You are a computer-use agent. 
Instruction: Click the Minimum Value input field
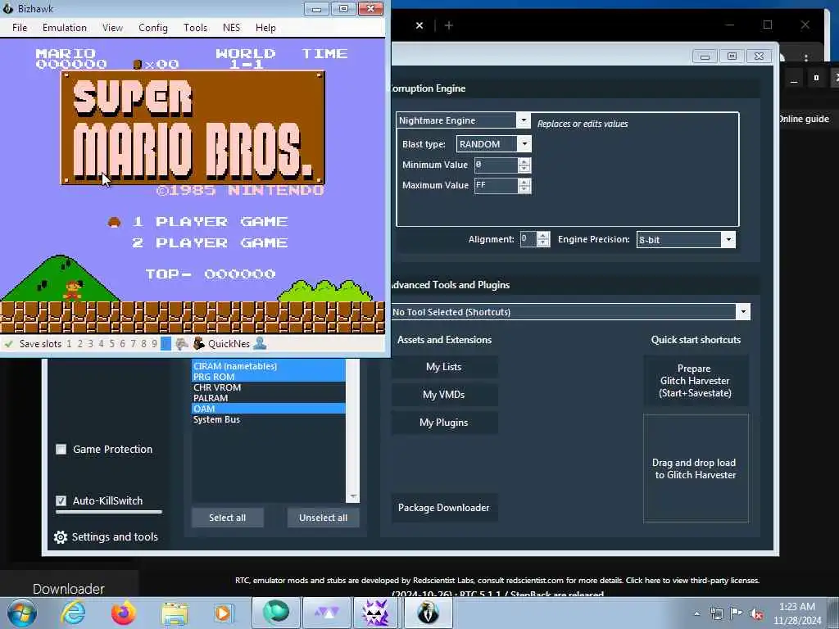coord(496,165)
